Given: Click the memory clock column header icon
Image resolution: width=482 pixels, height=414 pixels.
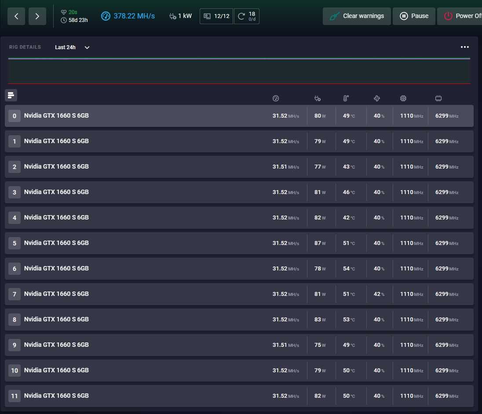Looking at the screenshot, I should point(438,98).
